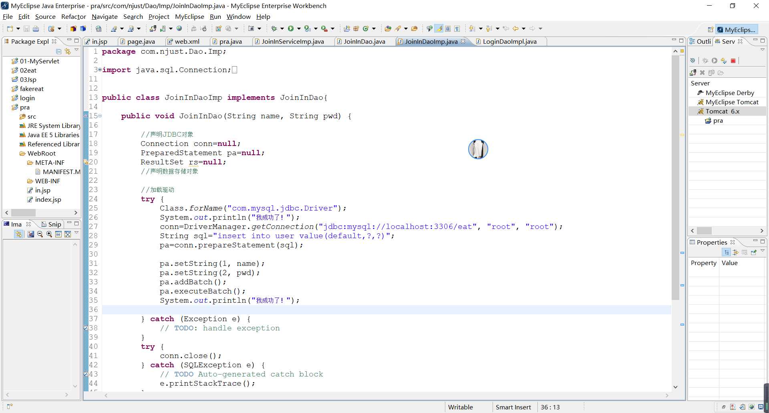Switch to the web.xml editor tab

pos(187,41)
